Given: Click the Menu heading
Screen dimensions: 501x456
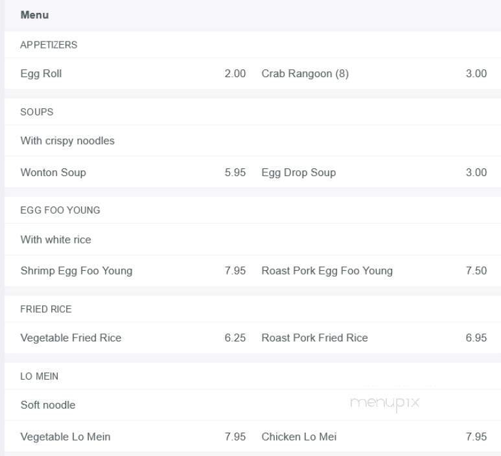Looking at the screenshot, I should 34,15.
